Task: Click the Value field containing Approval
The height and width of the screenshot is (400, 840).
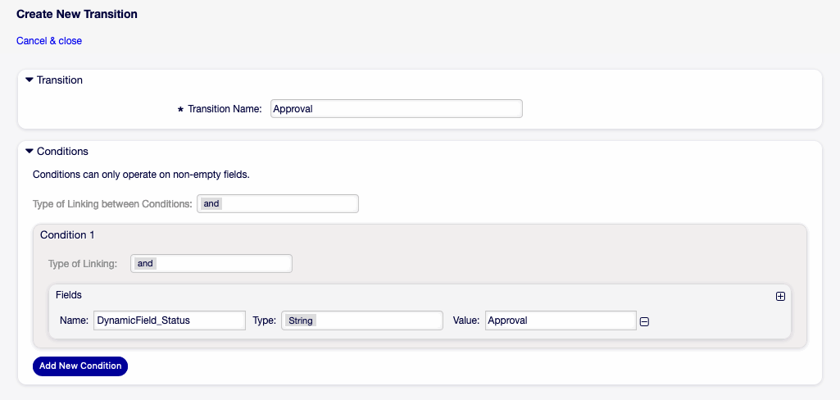Action: (561, 320)
